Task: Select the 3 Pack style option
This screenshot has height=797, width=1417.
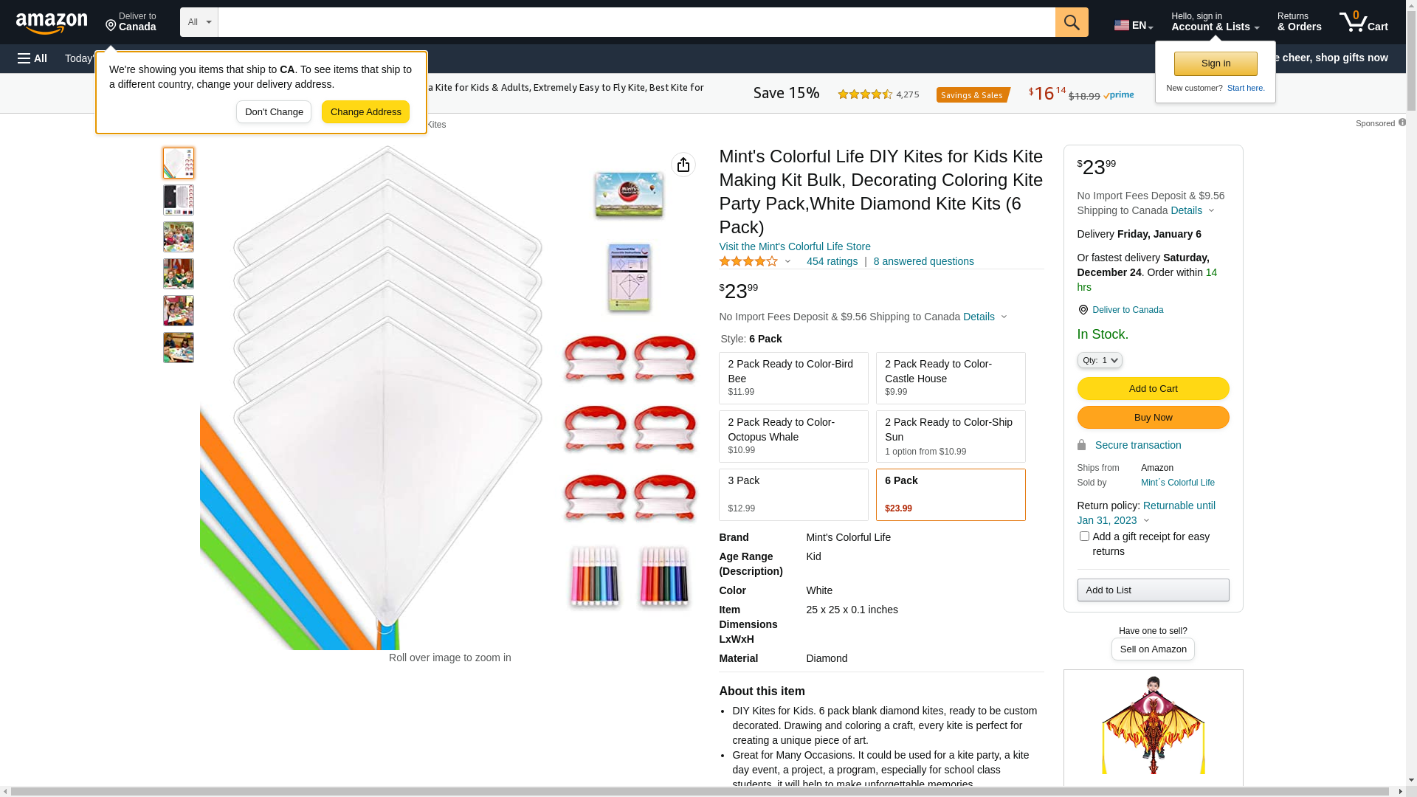Action: click(x=793, y=494)
